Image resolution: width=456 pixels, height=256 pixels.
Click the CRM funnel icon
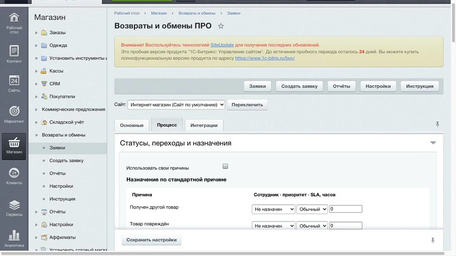[x=44, y=84]
